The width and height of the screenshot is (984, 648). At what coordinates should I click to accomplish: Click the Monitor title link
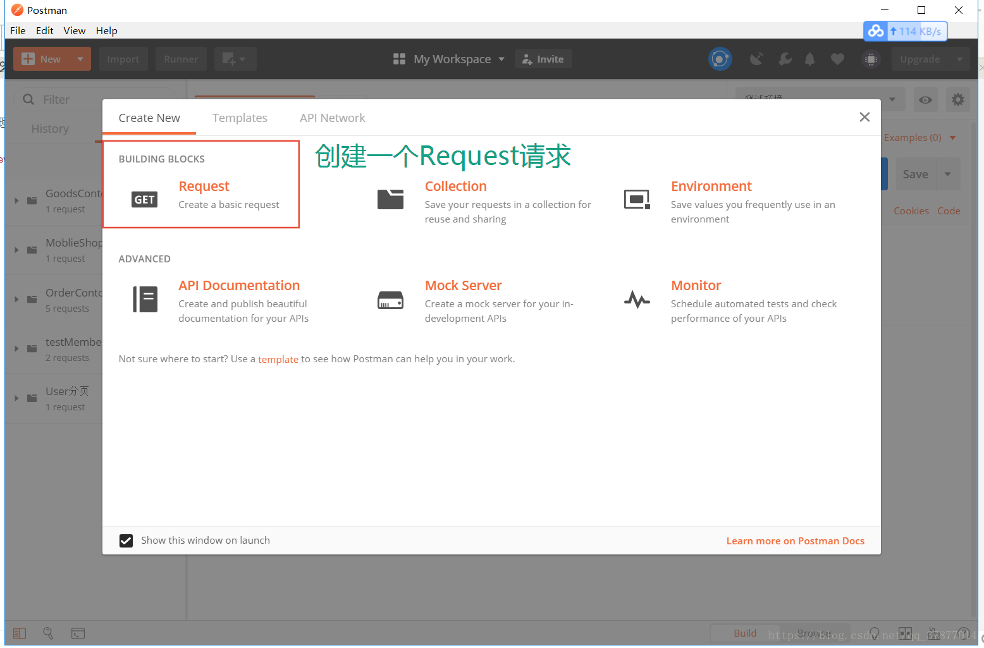click(696, 285)
